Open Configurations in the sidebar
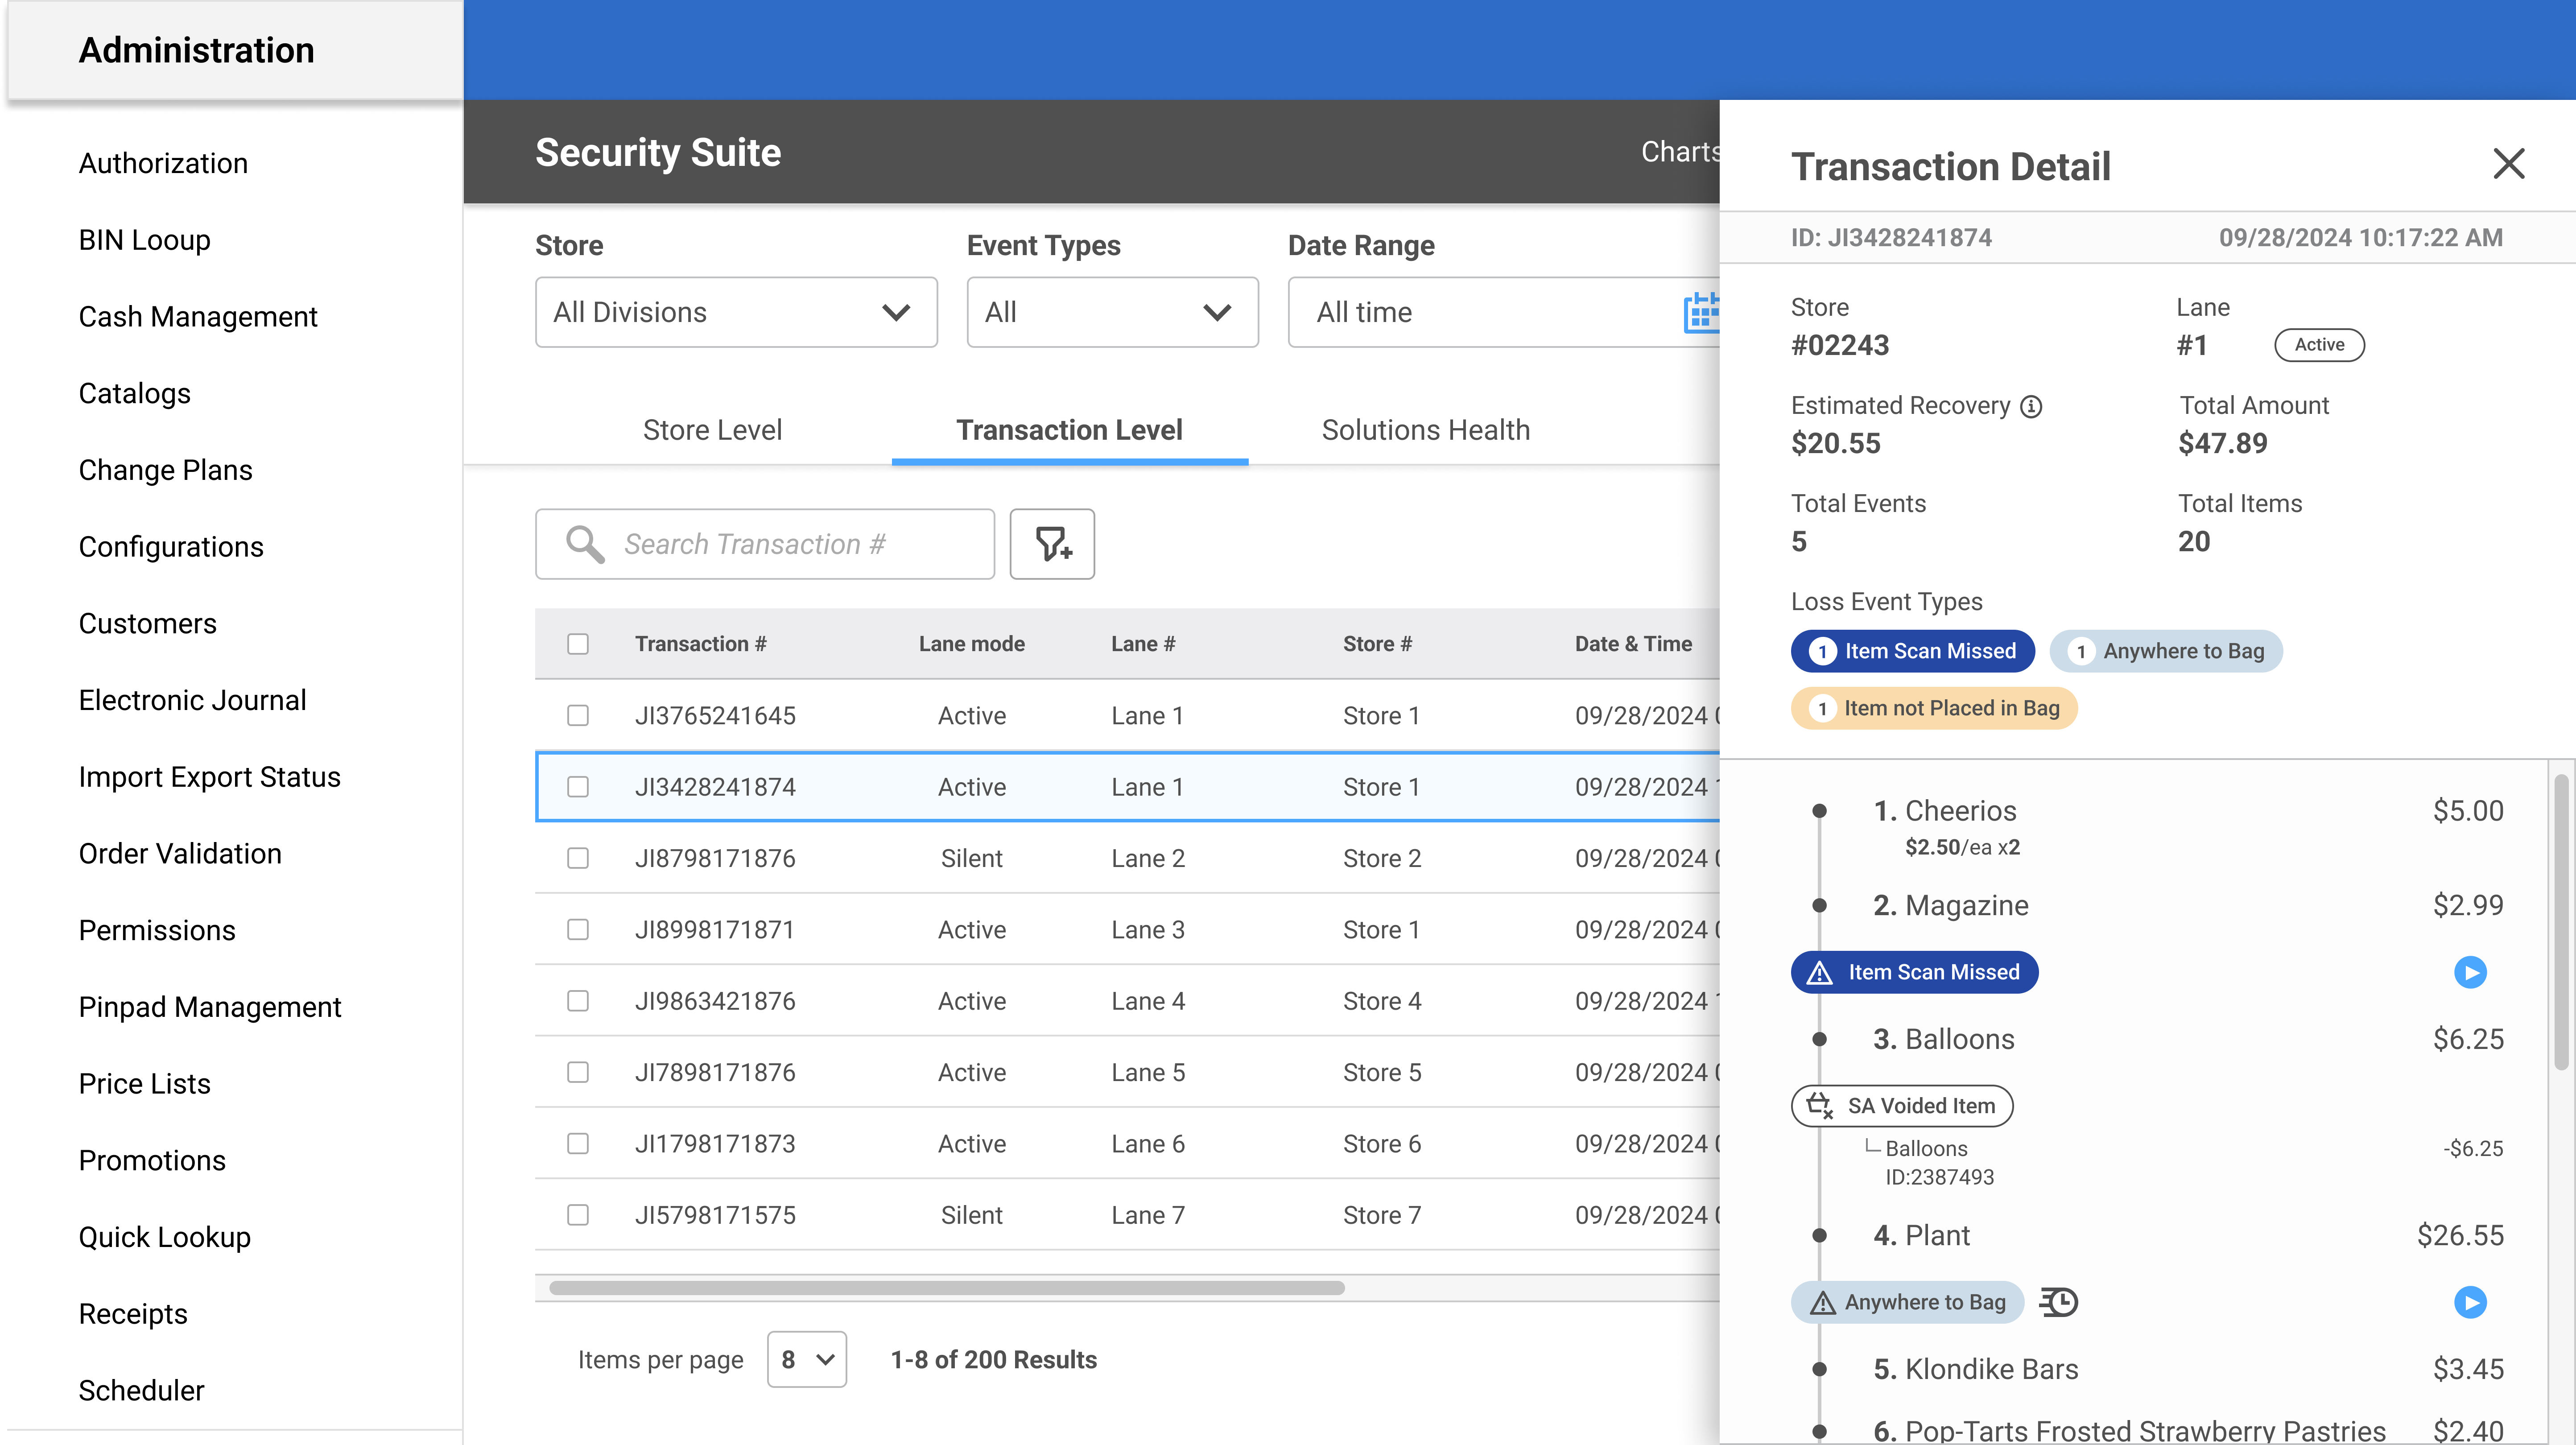2576x1445 pixels. tap(171, 547)
